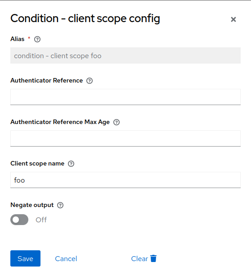Click the 'Off' text beside the switch
The width and height of the screenshot is (251, 276).
[x=41, y=220]
